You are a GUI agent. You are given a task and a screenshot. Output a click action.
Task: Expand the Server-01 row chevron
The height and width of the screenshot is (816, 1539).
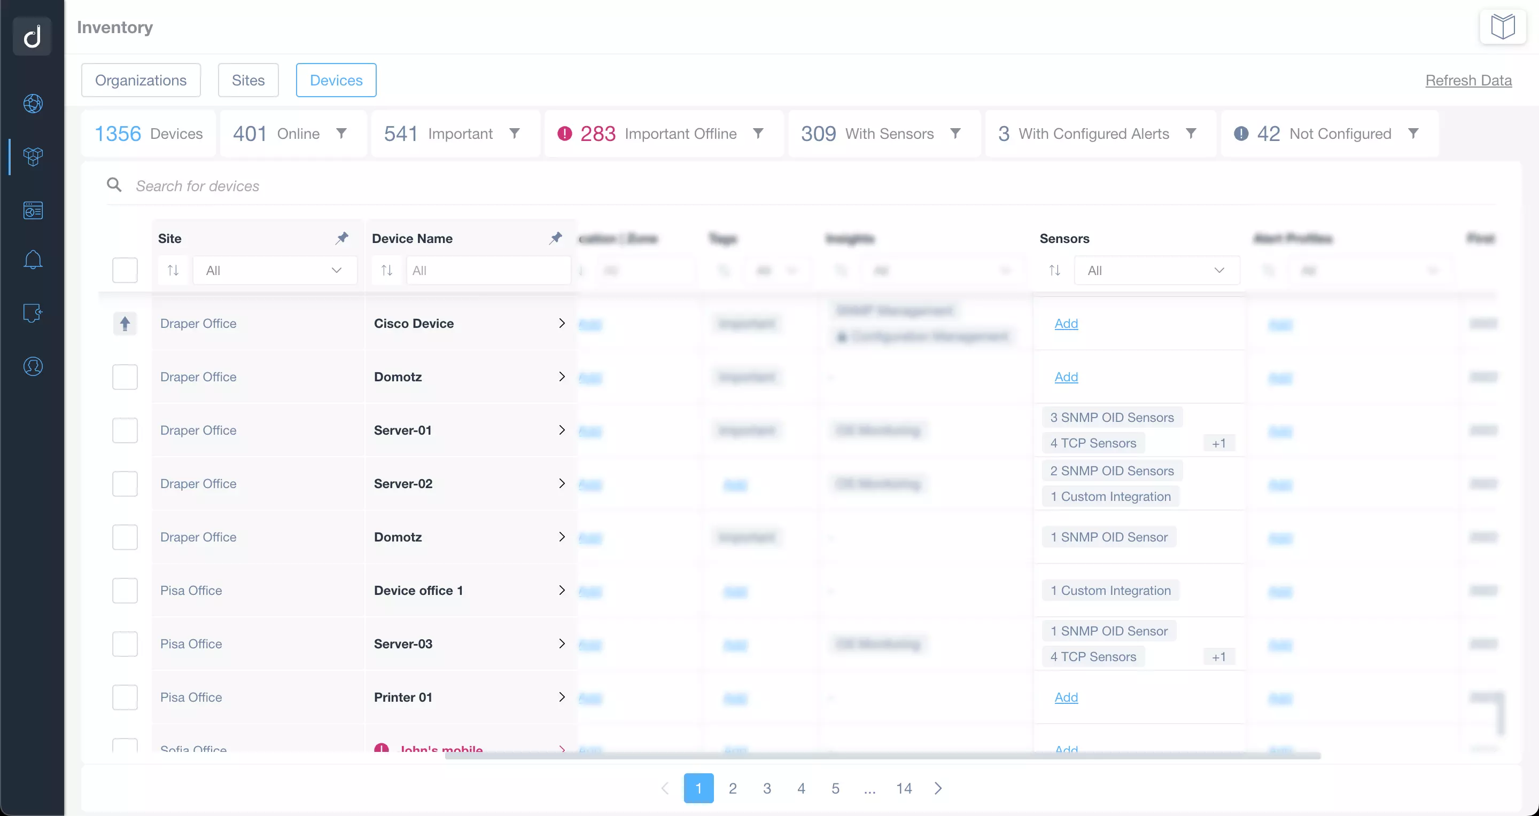coord(562,430)
